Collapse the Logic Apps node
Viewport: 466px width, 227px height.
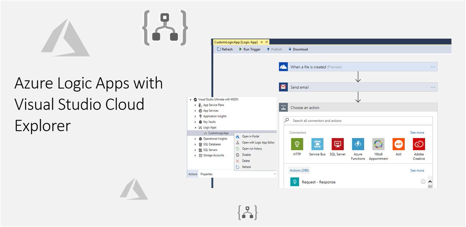pyautogui.click(x=195, y=127)
